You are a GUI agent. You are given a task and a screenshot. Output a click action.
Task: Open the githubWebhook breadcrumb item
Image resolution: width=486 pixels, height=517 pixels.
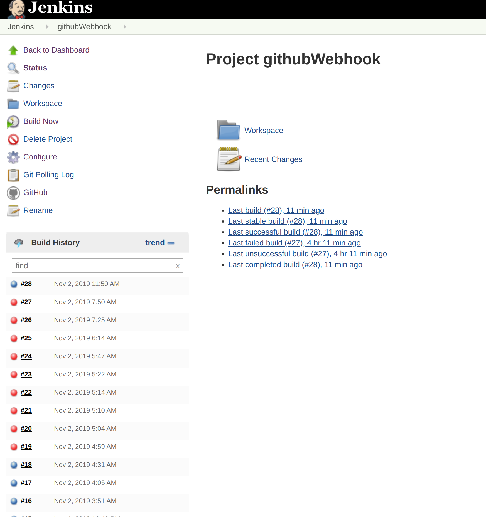(x=84, y=26)
